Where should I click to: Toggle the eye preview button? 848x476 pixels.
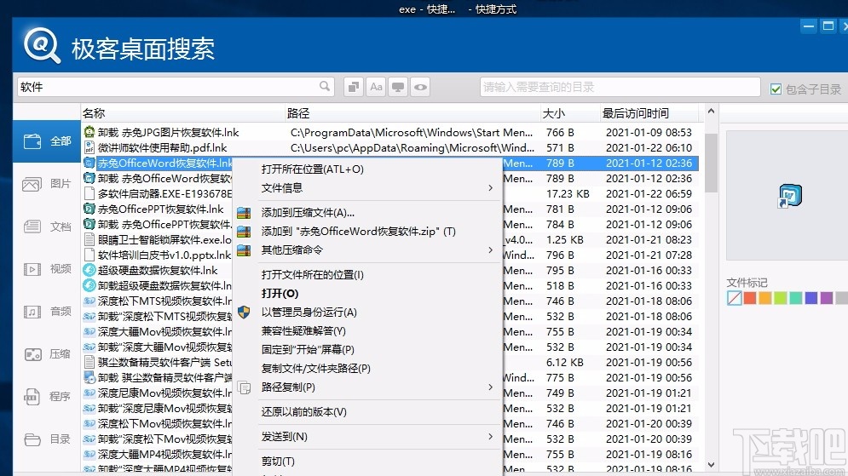click(x=421, y=87)
